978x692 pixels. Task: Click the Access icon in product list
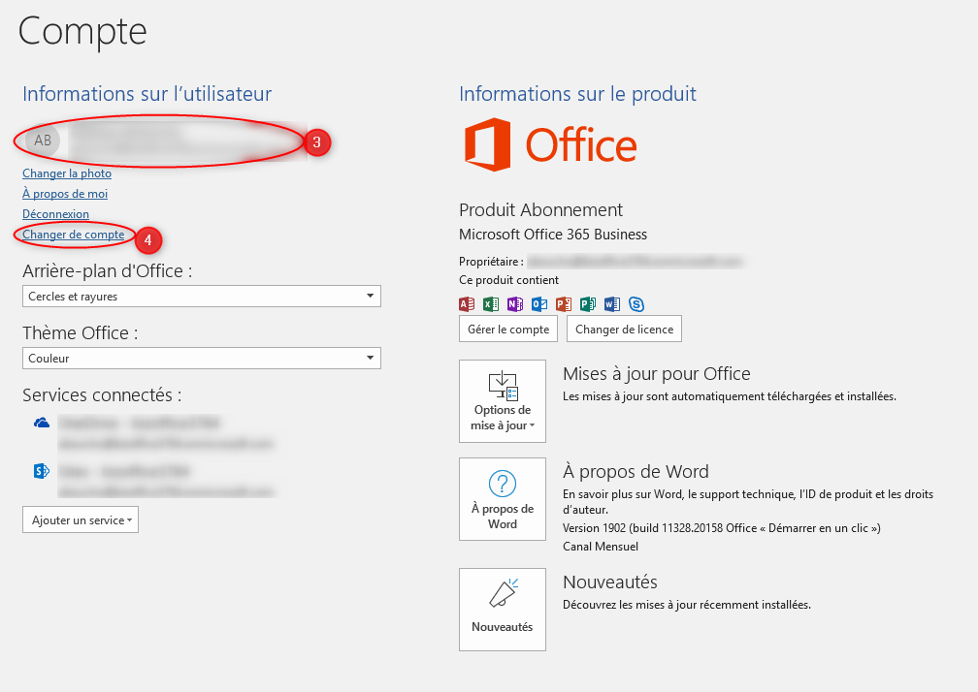tap(467, 304)
